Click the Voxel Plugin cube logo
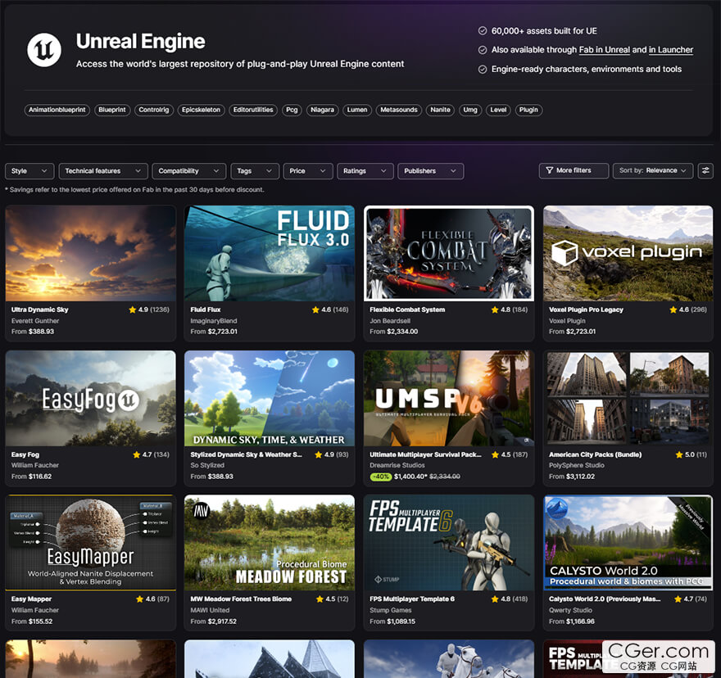 pyautogui.click(x=565, y=252)
